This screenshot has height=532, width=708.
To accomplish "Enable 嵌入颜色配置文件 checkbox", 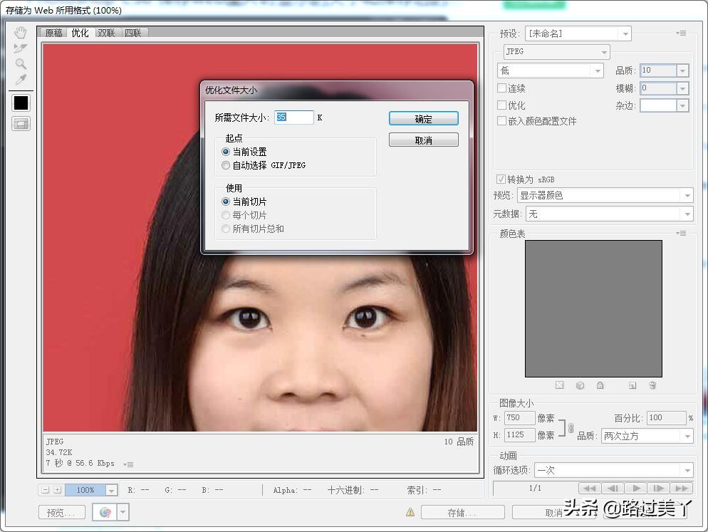I will coord(501,121).
